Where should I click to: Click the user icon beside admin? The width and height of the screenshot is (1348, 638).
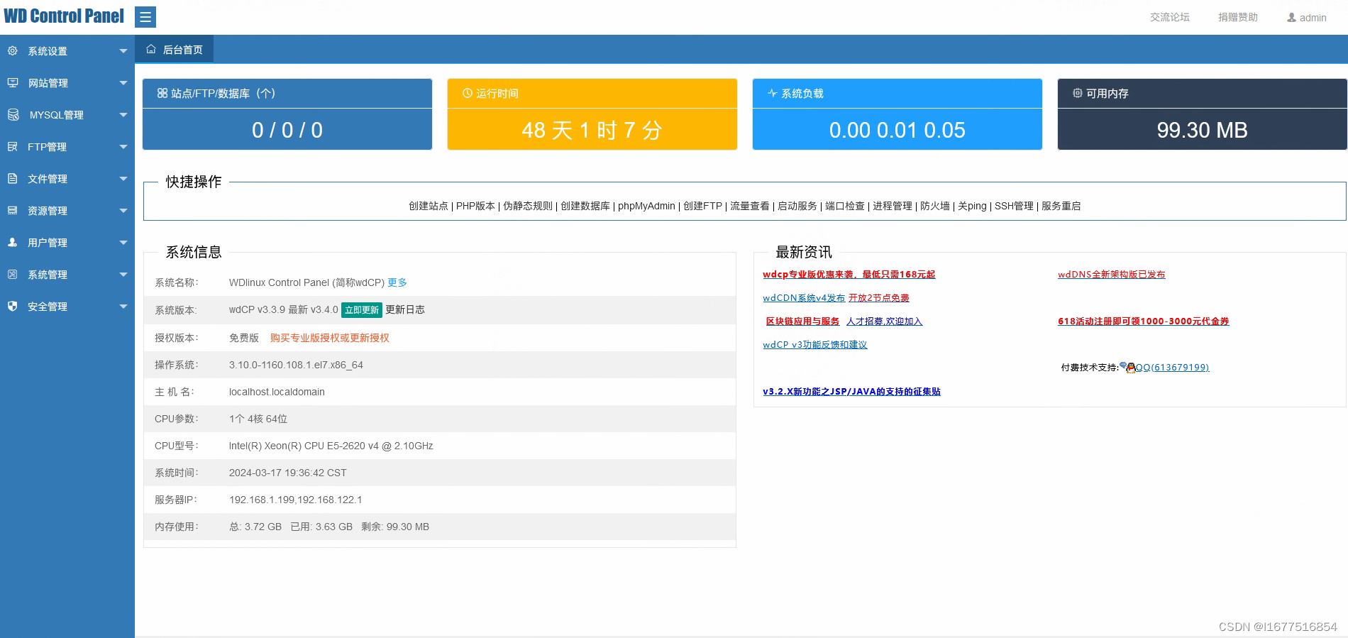(x=1292, y=18)
